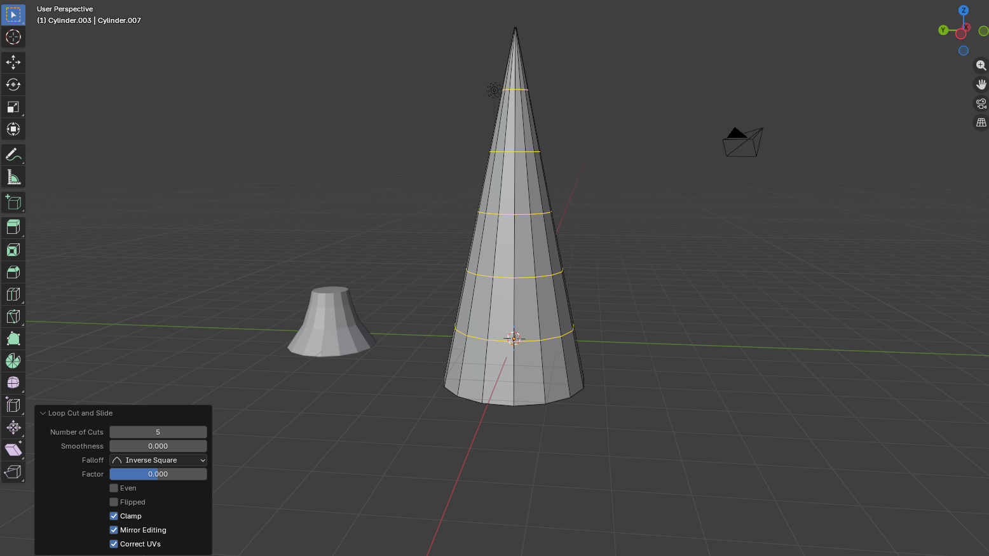Collapse the Loop Cut and Slide panel
The height and width of the screenshot is (556, 989).
(x=43, y=413)
